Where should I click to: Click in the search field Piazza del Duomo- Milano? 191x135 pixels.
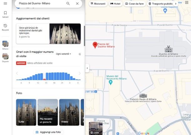[41, 3]
